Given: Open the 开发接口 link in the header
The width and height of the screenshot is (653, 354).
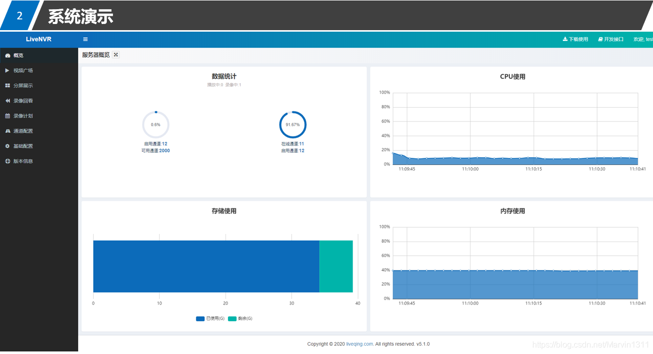Looking at the screenshot, I should (x=611, y=39).
